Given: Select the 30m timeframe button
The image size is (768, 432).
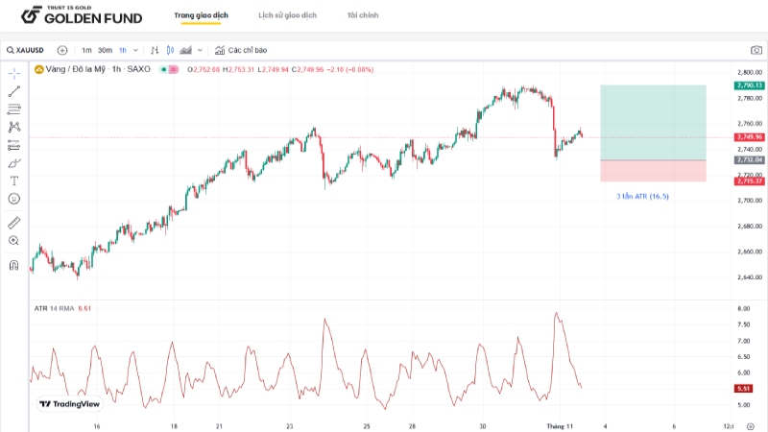Looking at the screenshot, I should tap(105, 50).
